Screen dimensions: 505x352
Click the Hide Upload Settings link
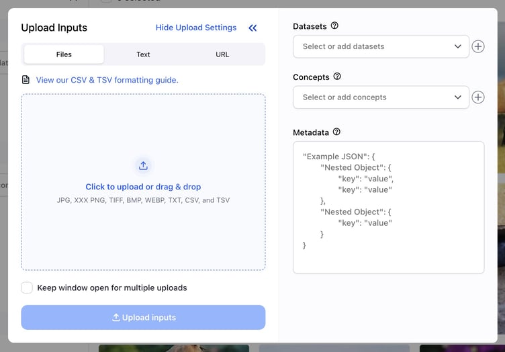(196, 28)
